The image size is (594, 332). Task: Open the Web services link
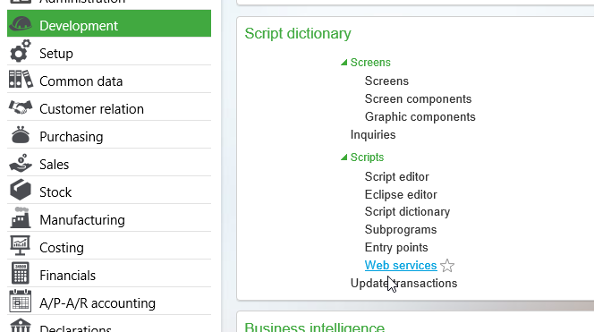(401, 265)
